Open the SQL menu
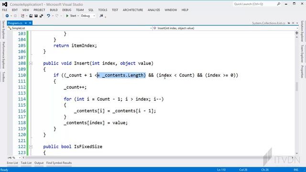Image resolution: width=306 pixels, height=172 pixels. [x=91, y=10]
